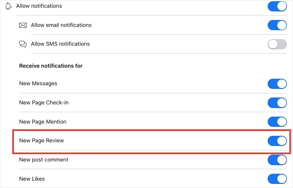Click the "Receive notifications for" heading
Screen dimensions: 293x188
pyautogui.click(x=51, y=66)
